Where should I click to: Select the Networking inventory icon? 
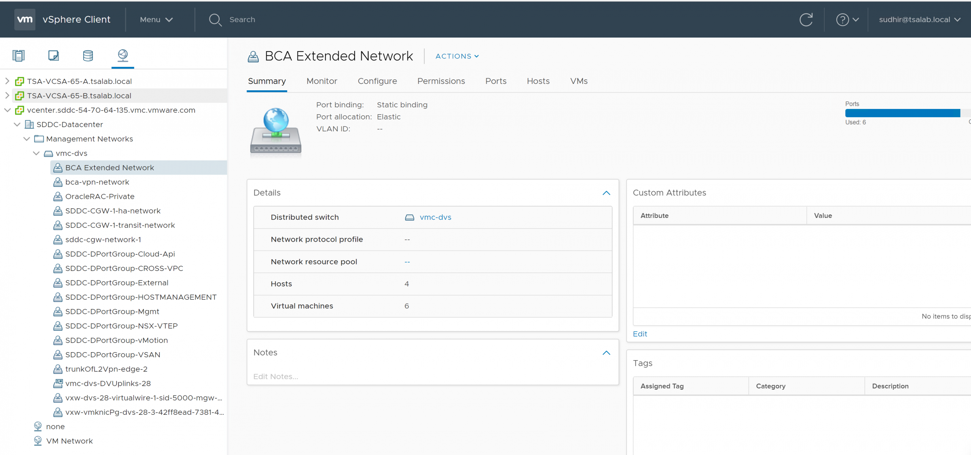(x=123, y=55)
